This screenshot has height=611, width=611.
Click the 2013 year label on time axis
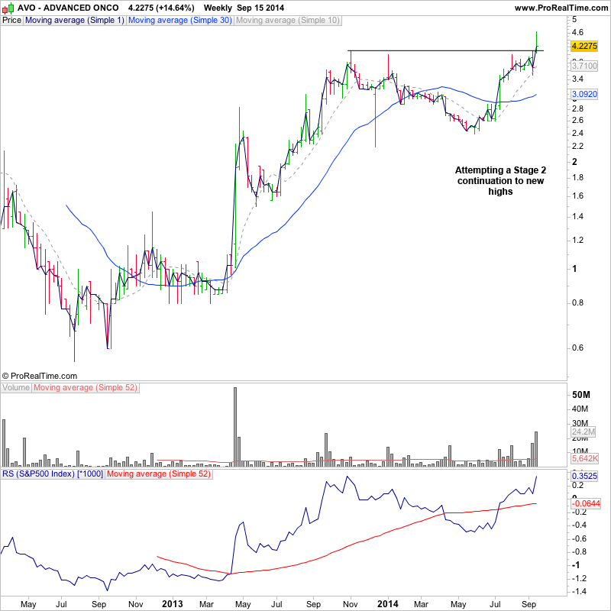pos(173,604)
